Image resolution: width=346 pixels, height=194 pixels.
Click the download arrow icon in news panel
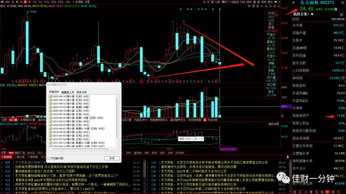pyautogui.click(x=288, y=157)
